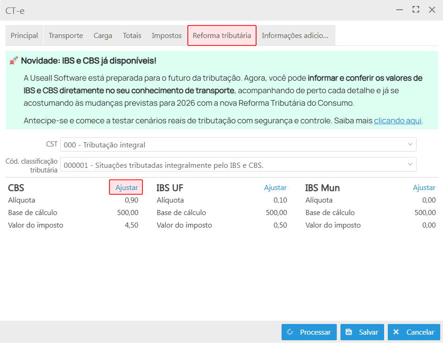Click the Cancelar X icon
Image resolution: width=443 pixels, height=343 pixels.
[396, 332]
